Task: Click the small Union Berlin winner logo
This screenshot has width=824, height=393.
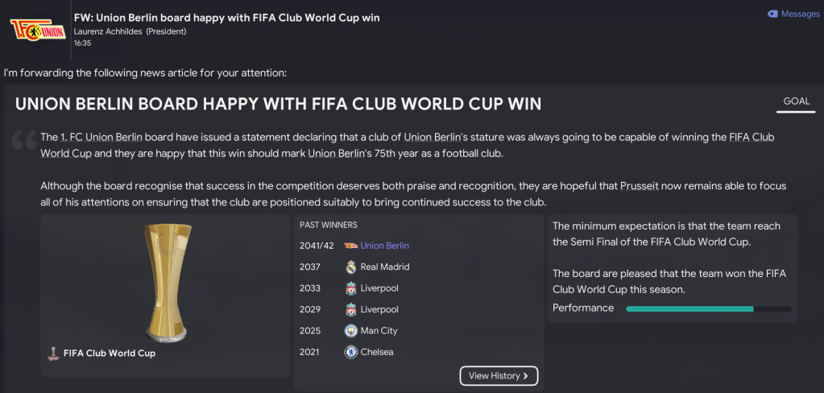Action: click(x=350, y=246)
